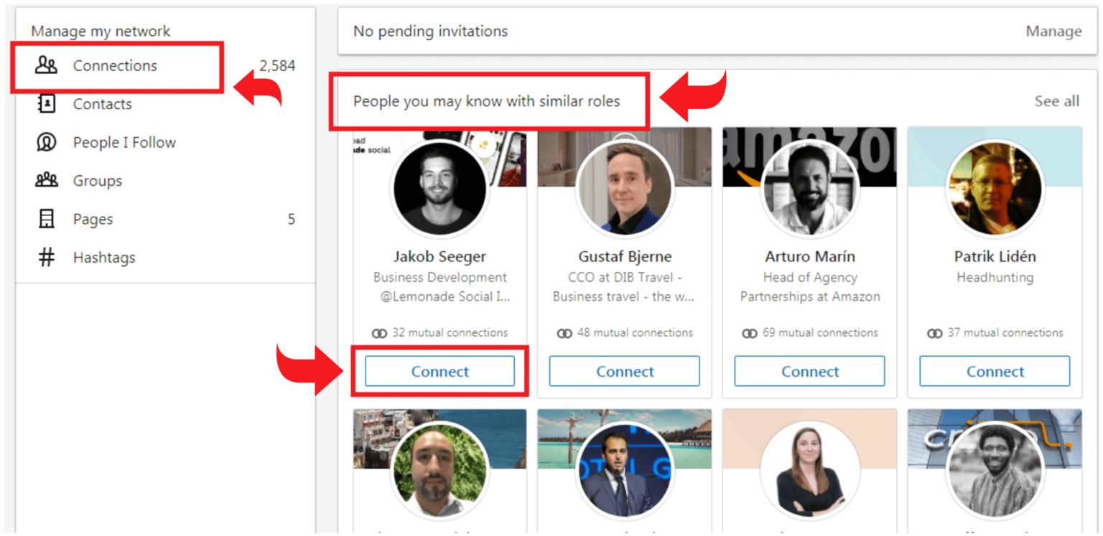Connect with Gustaf Bjerne

point(623,371)
